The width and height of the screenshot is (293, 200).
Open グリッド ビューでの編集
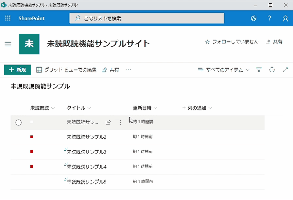click(66, 70)
